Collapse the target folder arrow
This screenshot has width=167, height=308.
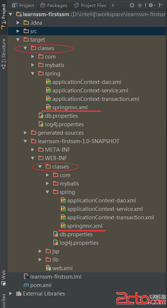(x=18, y=40)
